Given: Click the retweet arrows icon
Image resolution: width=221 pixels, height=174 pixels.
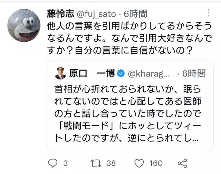Looking at the screenshot, I should pyautogui.click(x=95, y=163).
